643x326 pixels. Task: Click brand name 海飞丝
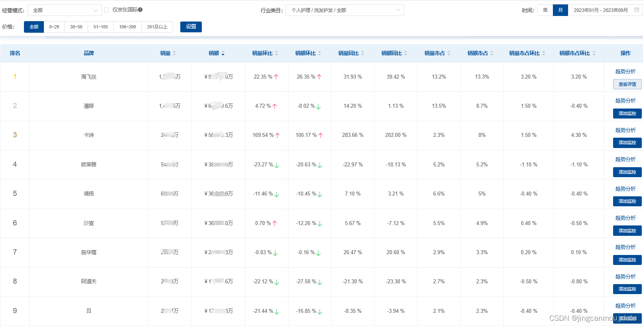[89, 77]
